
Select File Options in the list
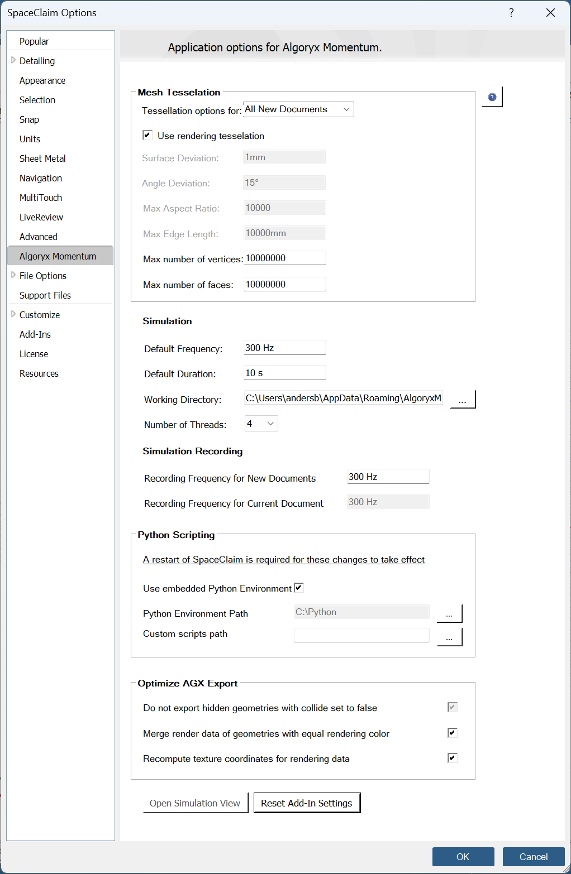pyautogui.click(x=43, y=276)
